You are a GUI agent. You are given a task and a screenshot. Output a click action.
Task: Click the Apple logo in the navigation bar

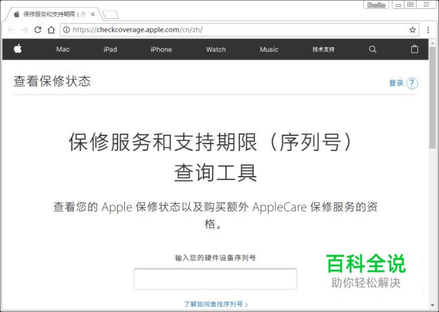click(x=18, y=49)
